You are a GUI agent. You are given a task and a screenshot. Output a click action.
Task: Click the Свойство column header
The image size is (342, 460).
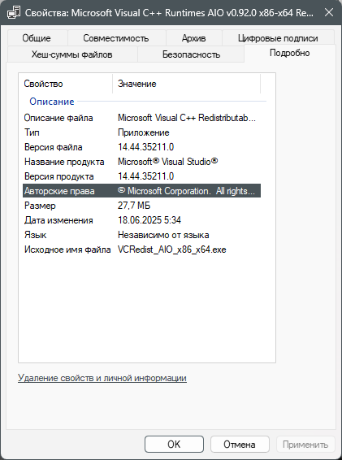(x=66, y=84)
